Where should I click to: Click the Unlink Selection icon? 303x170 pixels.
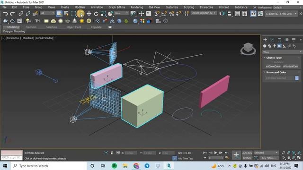pos(28,14)
